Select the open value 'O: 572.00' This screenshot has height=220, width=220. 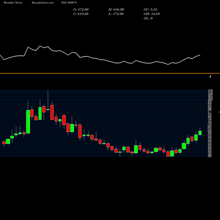[81, 10]
